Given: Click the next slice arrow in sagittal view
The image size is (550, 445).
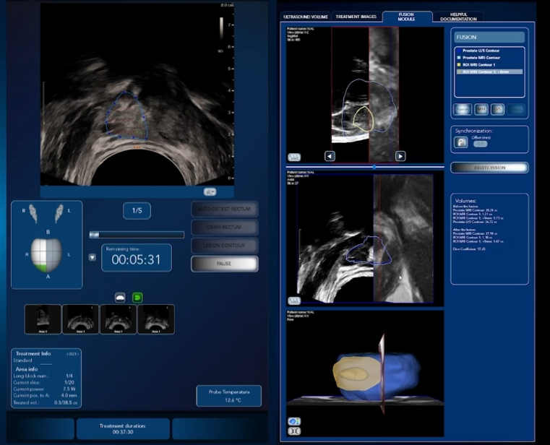Looking at the screenshot, I should point(400,156).
